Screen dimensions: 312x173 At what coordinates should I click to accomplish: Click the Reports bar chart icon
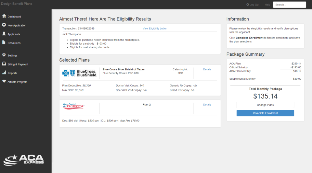(x=4, y=73)
